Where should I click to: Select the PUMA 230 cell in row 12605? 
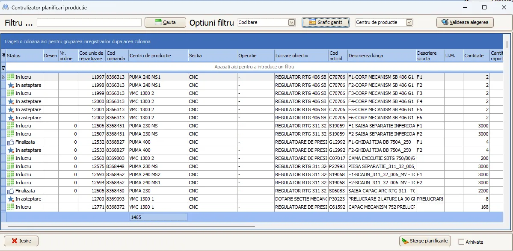158,191
